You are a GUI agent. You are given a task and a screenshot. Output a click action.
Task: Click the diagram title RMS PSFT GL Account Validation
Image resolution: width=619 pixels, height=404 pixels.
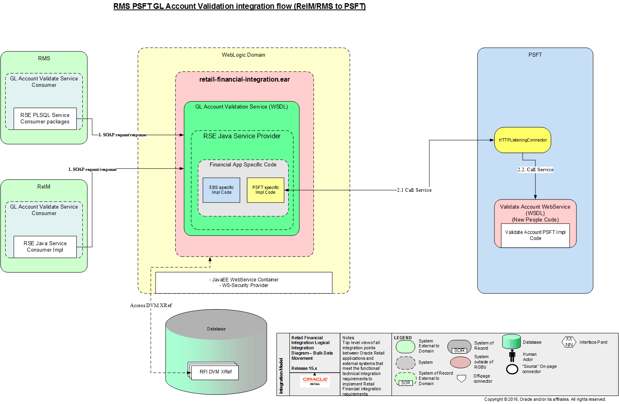pos(239,6)
